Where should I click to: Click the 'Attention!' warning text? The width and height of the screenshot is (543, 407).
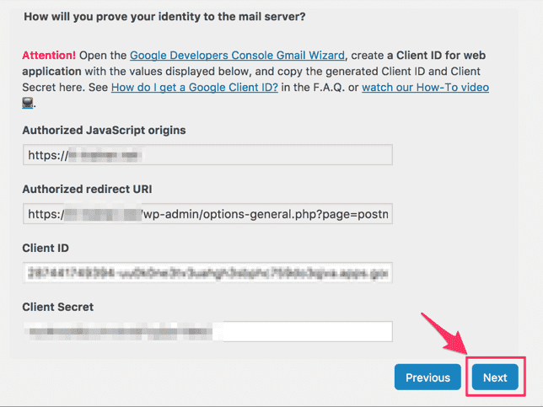[49, 56]
